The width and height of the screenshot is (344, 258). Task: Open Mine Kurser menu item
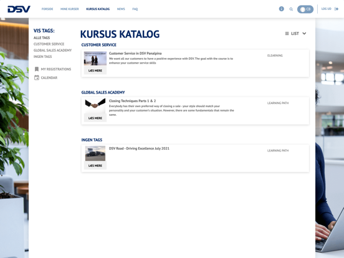click(70, 9)
